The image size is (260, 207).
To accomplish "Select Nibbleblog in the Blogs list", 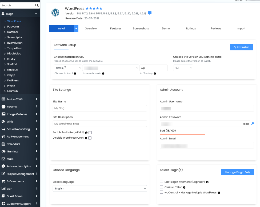I will pos(14,53).
